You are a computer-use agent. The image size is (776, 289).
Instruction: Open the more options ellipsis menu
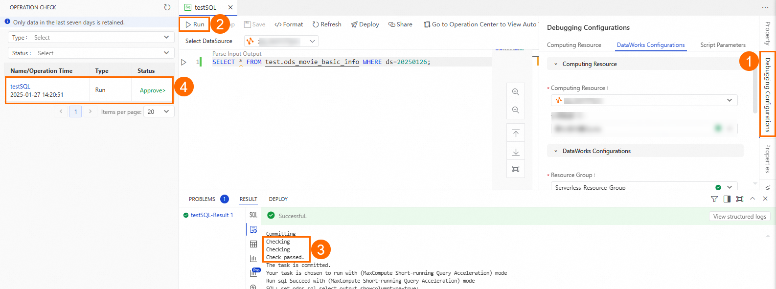(x=765, y=7)
